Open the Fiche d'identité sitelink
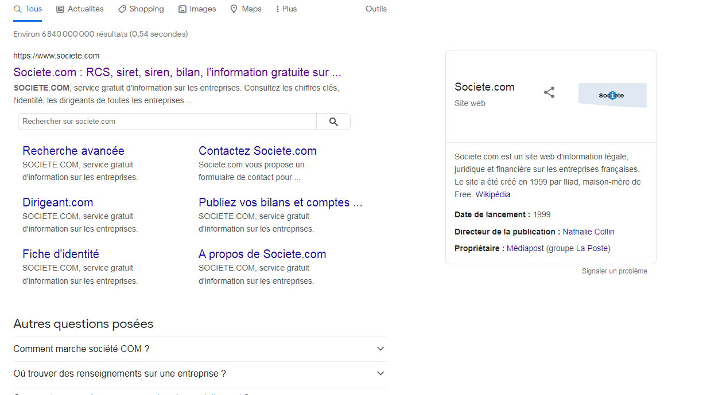Viewport: 703px width, 395px height. 61,254
